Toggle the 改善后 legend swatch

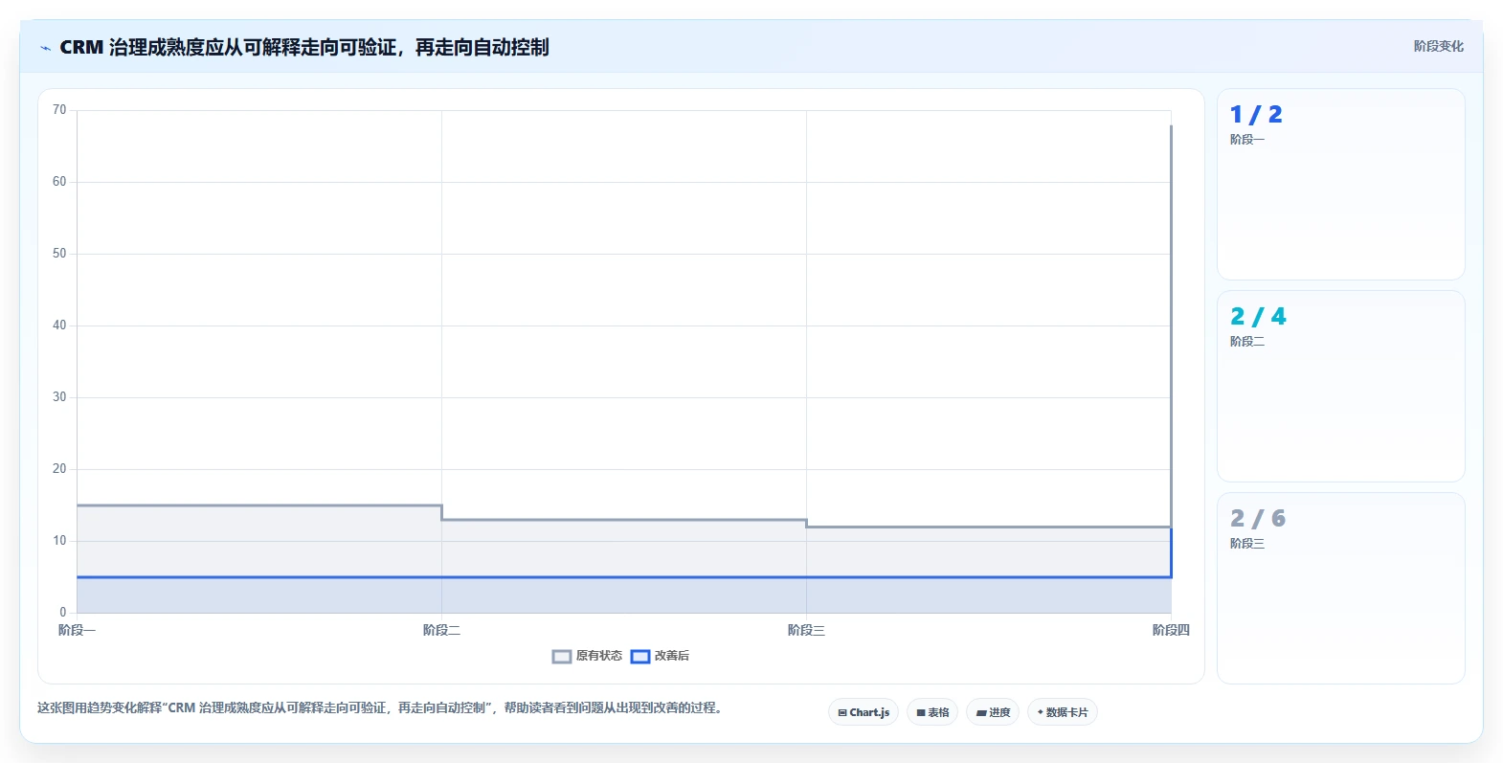(640, 657)
